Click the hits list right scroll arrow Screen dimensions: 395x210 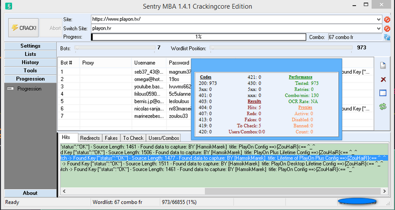[x=385, y=191]
